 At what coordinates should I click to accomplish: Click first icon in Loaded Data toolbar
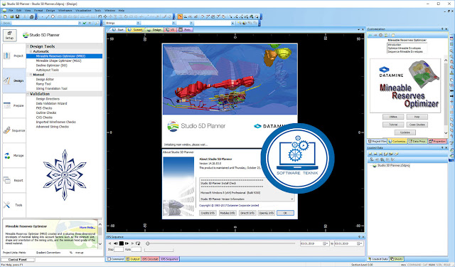coord(370,154)
